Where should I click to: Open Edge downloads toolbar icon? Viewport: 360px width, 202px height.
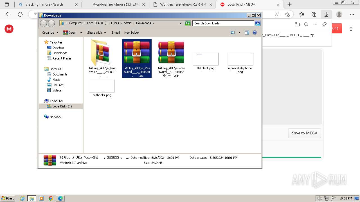pyautogui.click(x=326, y=14)
